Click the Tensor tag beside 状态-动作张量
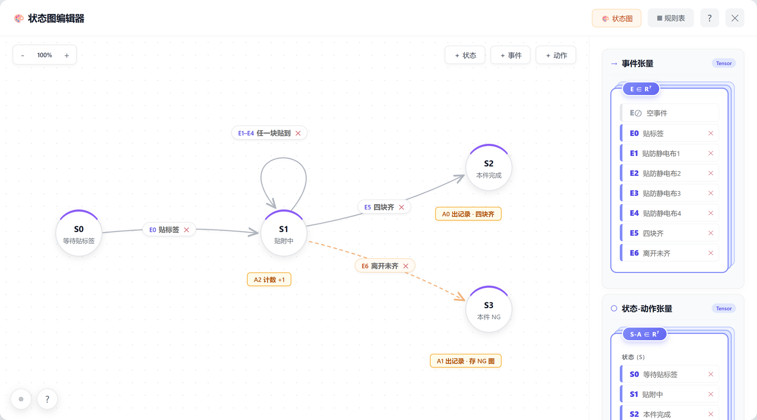 click(x=724, y=308)
